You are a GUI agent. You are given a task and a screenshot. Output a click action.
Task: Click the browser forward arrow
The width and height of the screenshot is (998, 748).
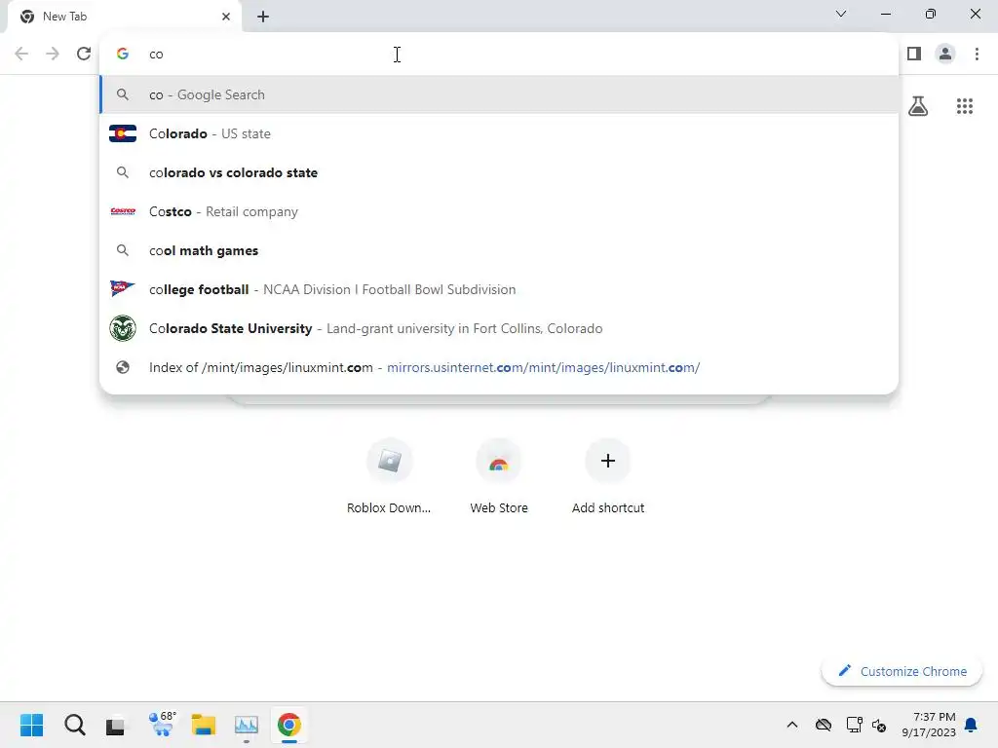(x=53, y=55)
